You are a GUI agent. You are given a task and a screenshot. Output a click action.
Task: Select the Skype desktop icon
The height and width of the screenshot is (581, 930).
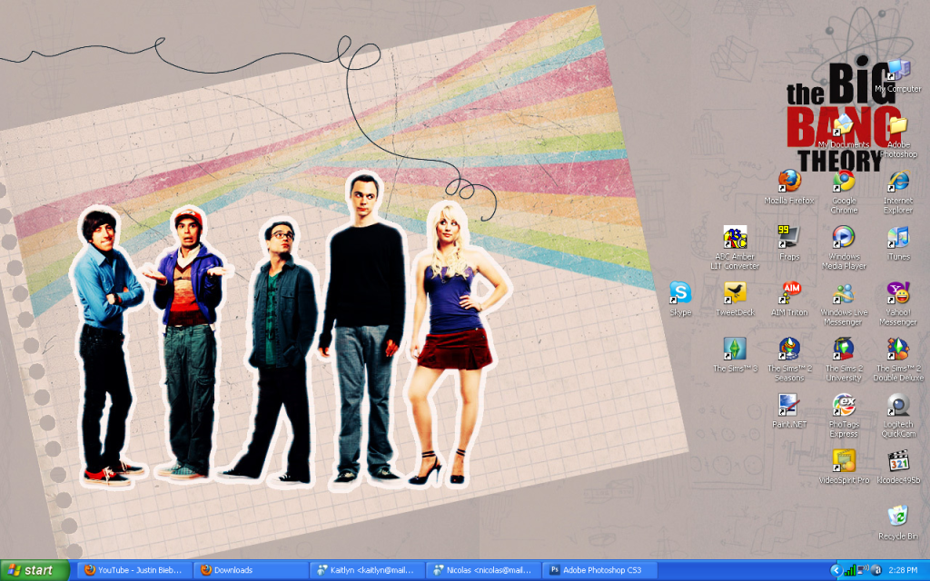pos(680,299)
